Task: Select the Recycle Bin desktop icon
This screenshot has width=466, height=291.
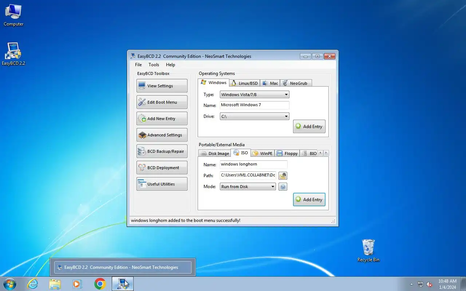Action: (368, 250)
